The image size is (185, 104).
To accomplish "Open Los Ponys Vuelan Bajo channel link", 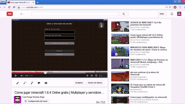I will (x=34, y=97).
